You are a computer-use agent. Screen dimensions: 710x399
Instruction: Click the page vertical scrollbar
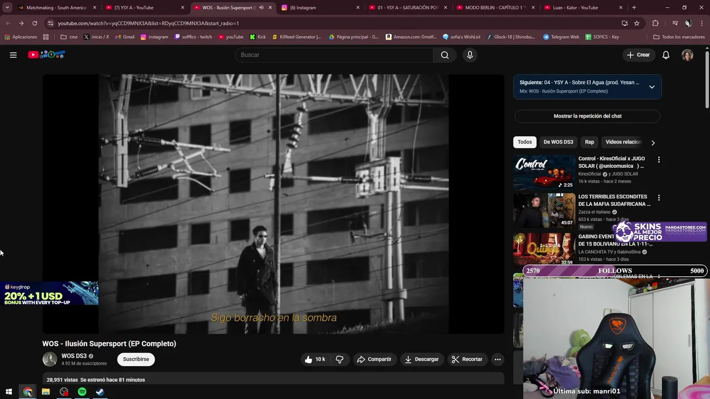click(707, 79)
